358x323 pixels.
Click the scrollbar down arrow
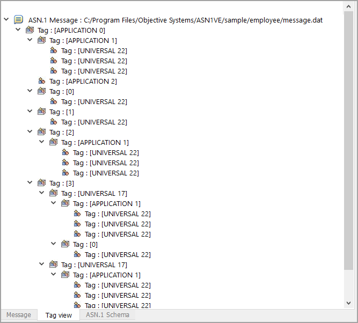349,304
